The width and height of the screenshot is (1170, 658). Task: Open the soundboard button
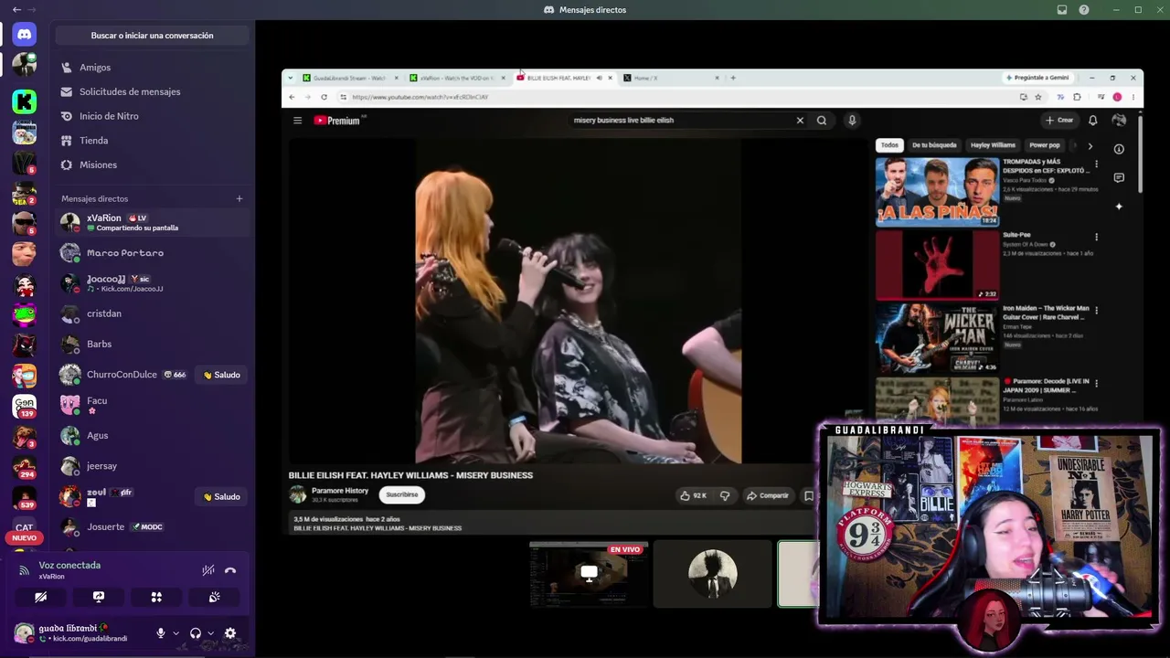click(x=214, y=597)
